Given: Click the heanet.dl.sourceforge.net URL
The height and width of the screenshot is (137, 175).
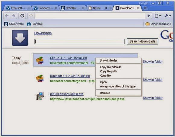Looking at the screenshot, I should pos(73,81).
